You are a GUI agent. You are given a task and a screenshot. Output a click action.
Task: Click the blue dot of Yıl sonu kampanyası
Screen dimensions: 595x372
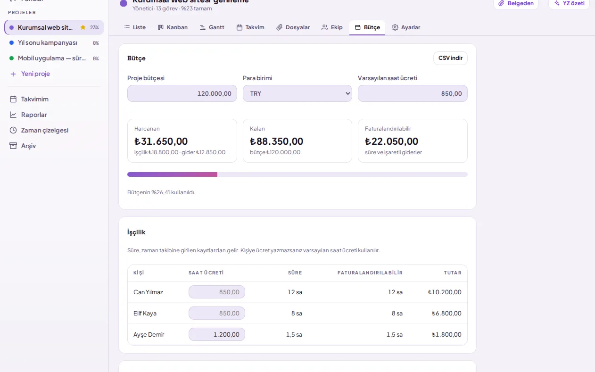pos(12,43)
